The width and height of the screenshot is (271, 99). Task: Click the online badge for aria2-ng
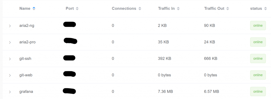pyautogui.click(x=258, y=26)
